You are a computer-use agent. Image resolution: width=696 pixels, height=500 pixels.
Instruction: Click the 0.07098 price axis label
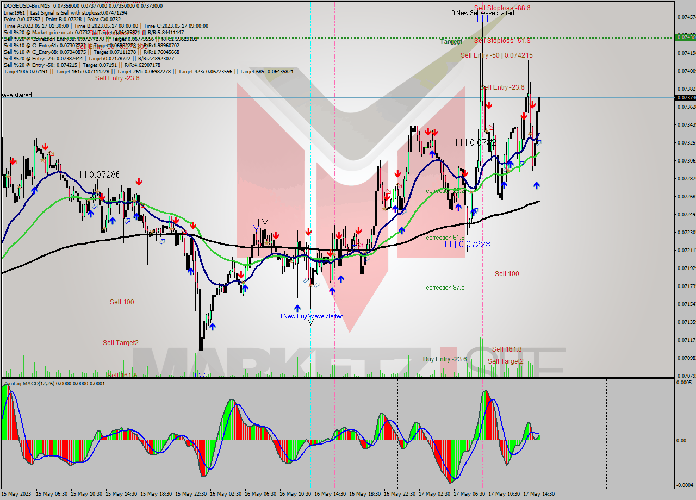(686, 358)
